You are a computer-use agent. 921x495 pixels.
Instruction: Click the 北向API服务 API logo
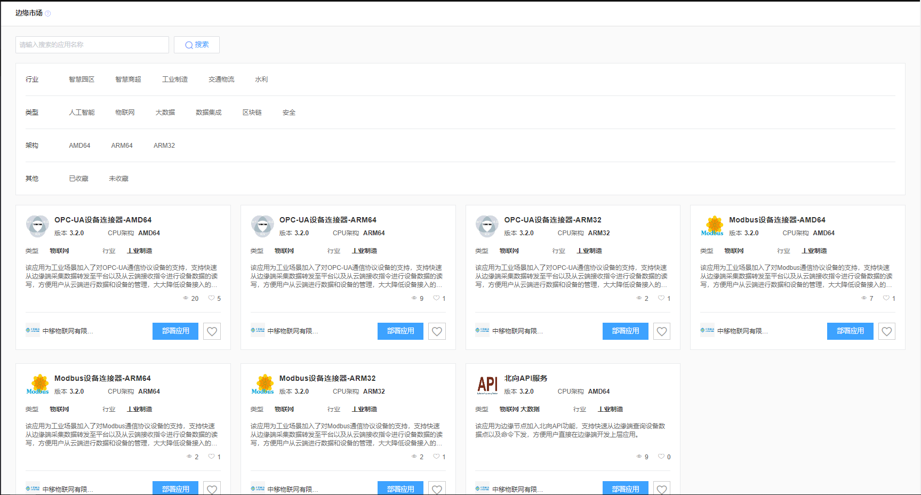(487, 385)
